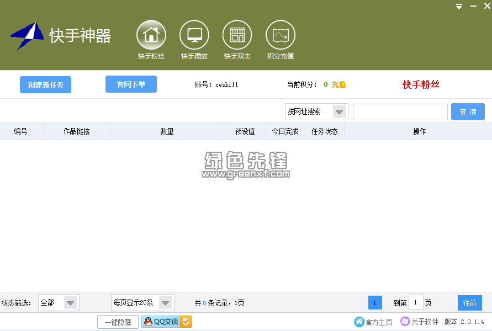
Task: Click the 今日完成 column header
Action: 285,131
